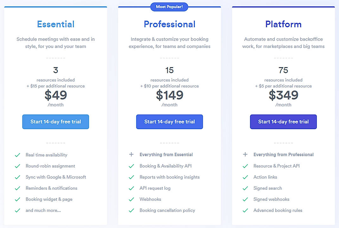The height and width of the screenshot is (228, 339).
Task: Click the plus icon before Everything from Essential
Action: (x=131, y=155)
